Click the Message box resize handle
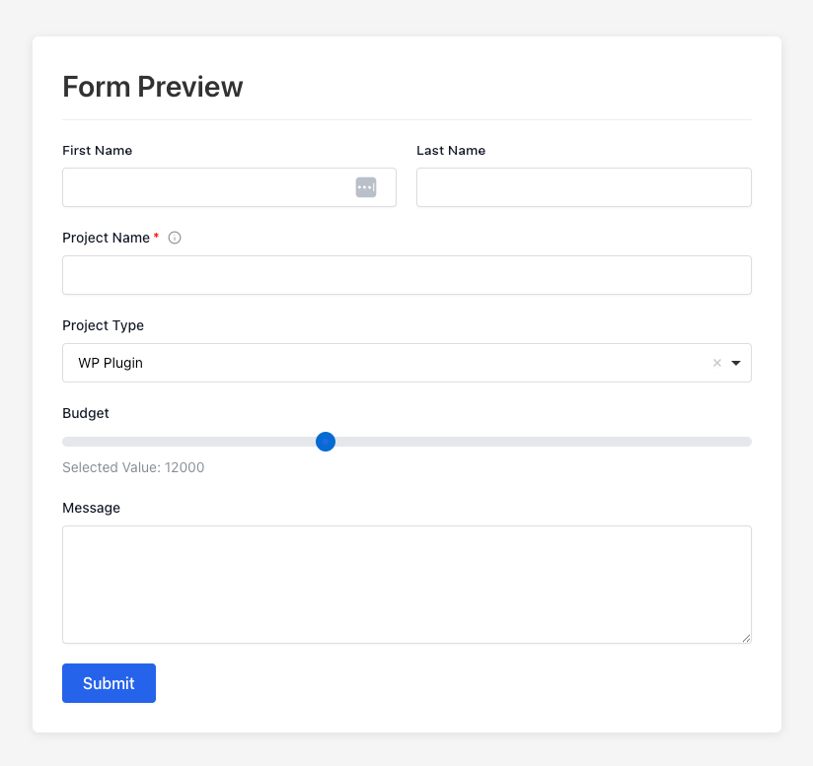Image resolution: width=813 pixels, height=766 pixels. click(746, 638)
